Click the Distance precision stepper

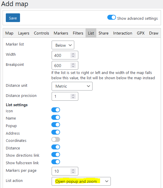[73, 96]
